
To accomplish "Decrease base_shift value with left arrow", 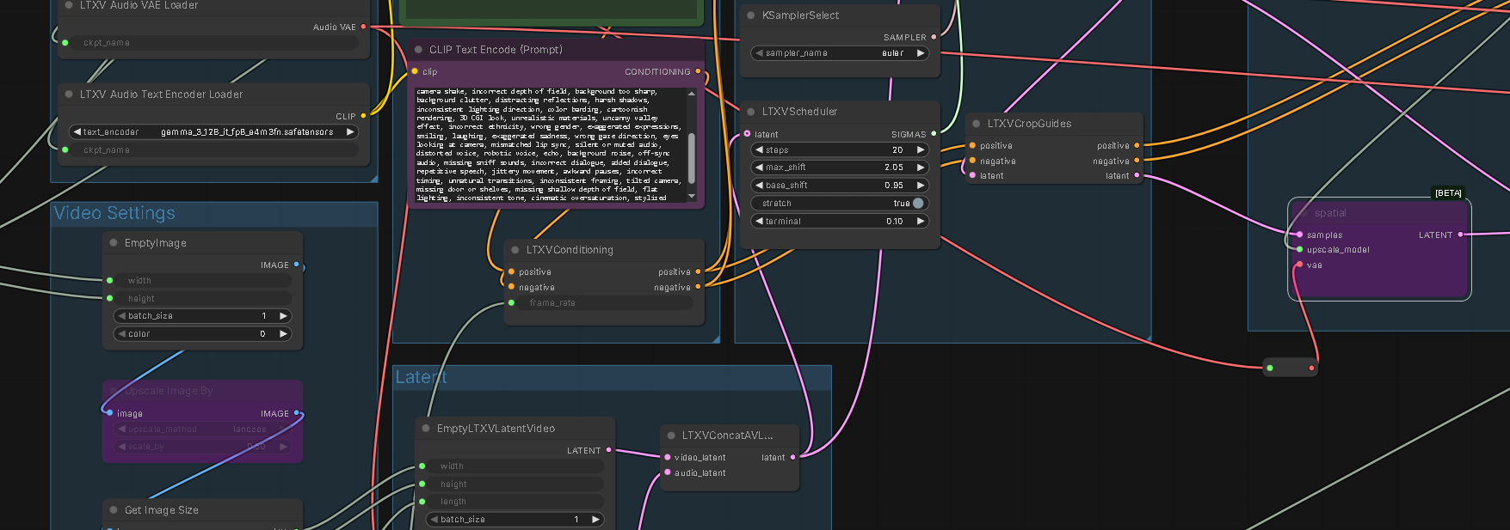I will (759, 186).
